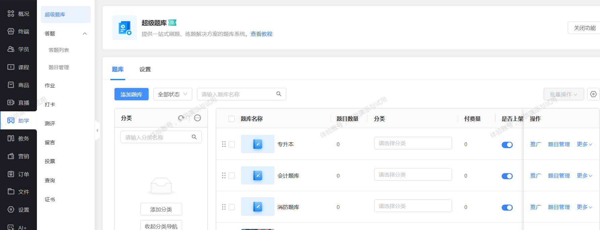
Task: Click the 专升本 cover thumbnail
Action: tap(258, 144)
